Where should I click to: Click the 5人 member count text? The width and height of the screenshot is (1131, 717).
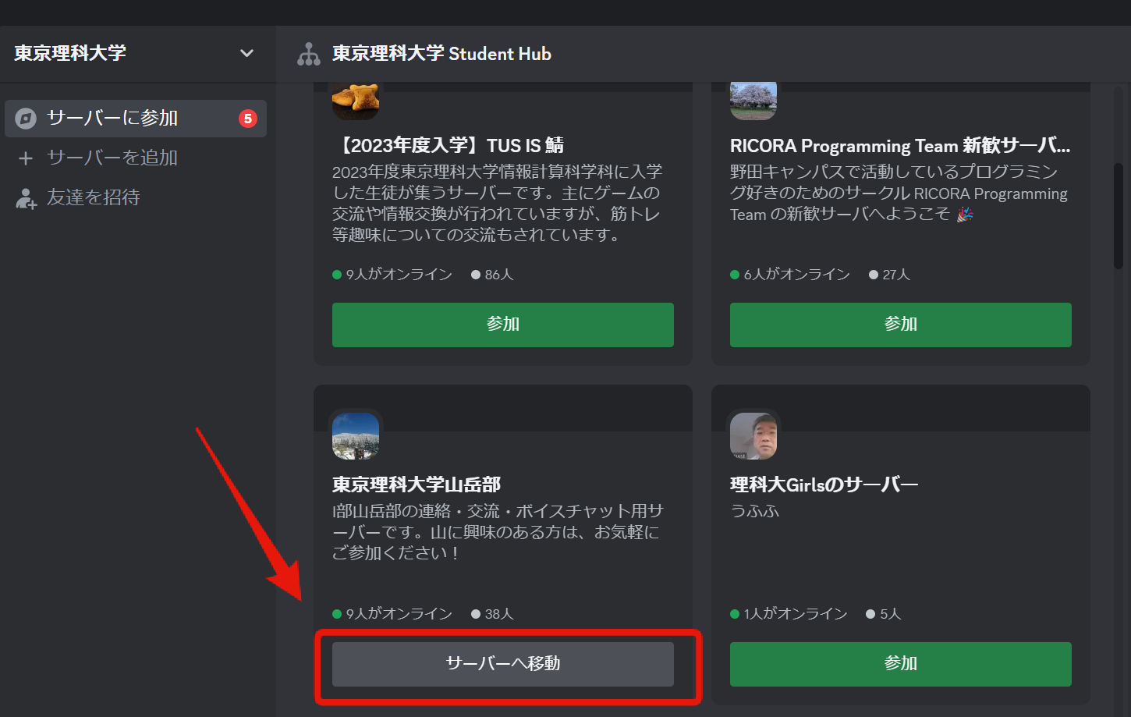(x=891, y=614)
